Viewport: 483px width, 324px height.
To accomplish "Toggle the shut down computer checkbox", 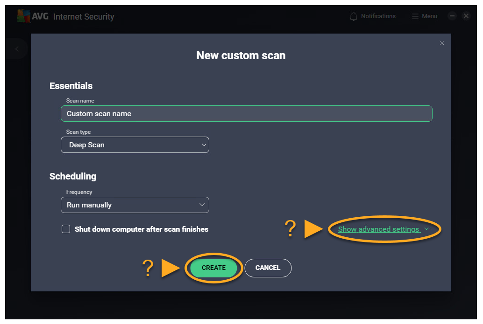I will coord(66,229).
